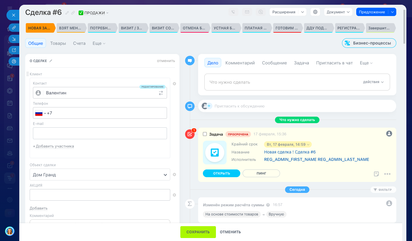Open the deal in a new window via side tab
Image resolution: width=412 pixels, height=241 pixels.
point(14,50)
